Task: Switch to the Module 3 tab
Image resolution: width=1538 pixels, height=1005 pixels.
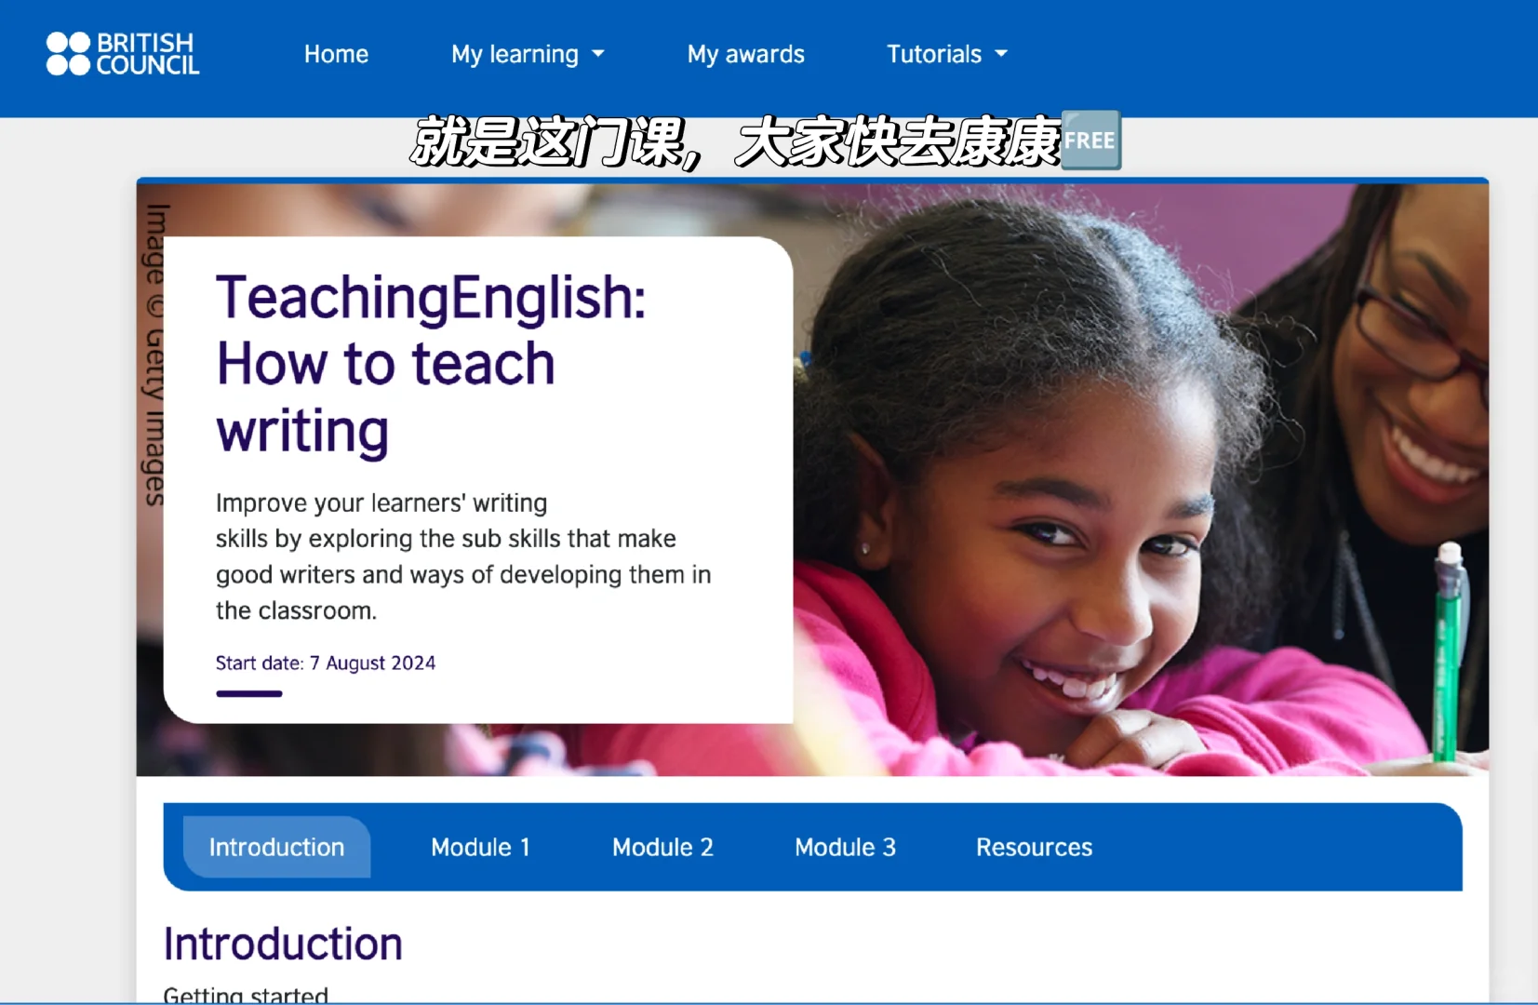Action: pyautogui.click(x=845, y=847)
